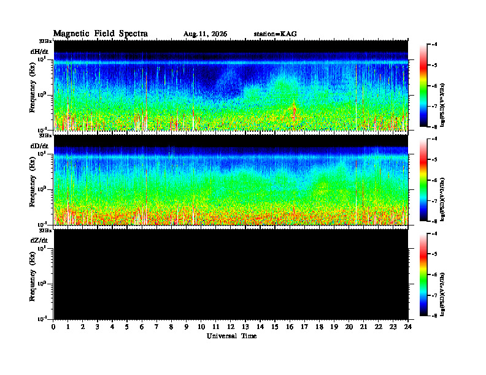Open the dH/dt spectrogram plot
This screenshot has height=375, width=486.
point(231,85)
